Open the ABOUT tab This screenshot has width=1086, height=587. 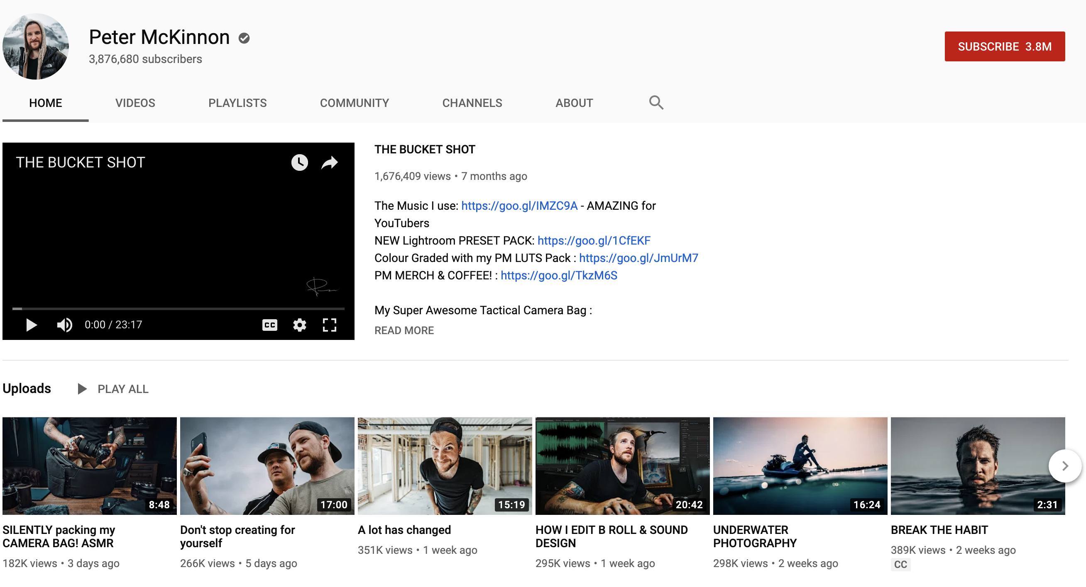pos(574,103)
